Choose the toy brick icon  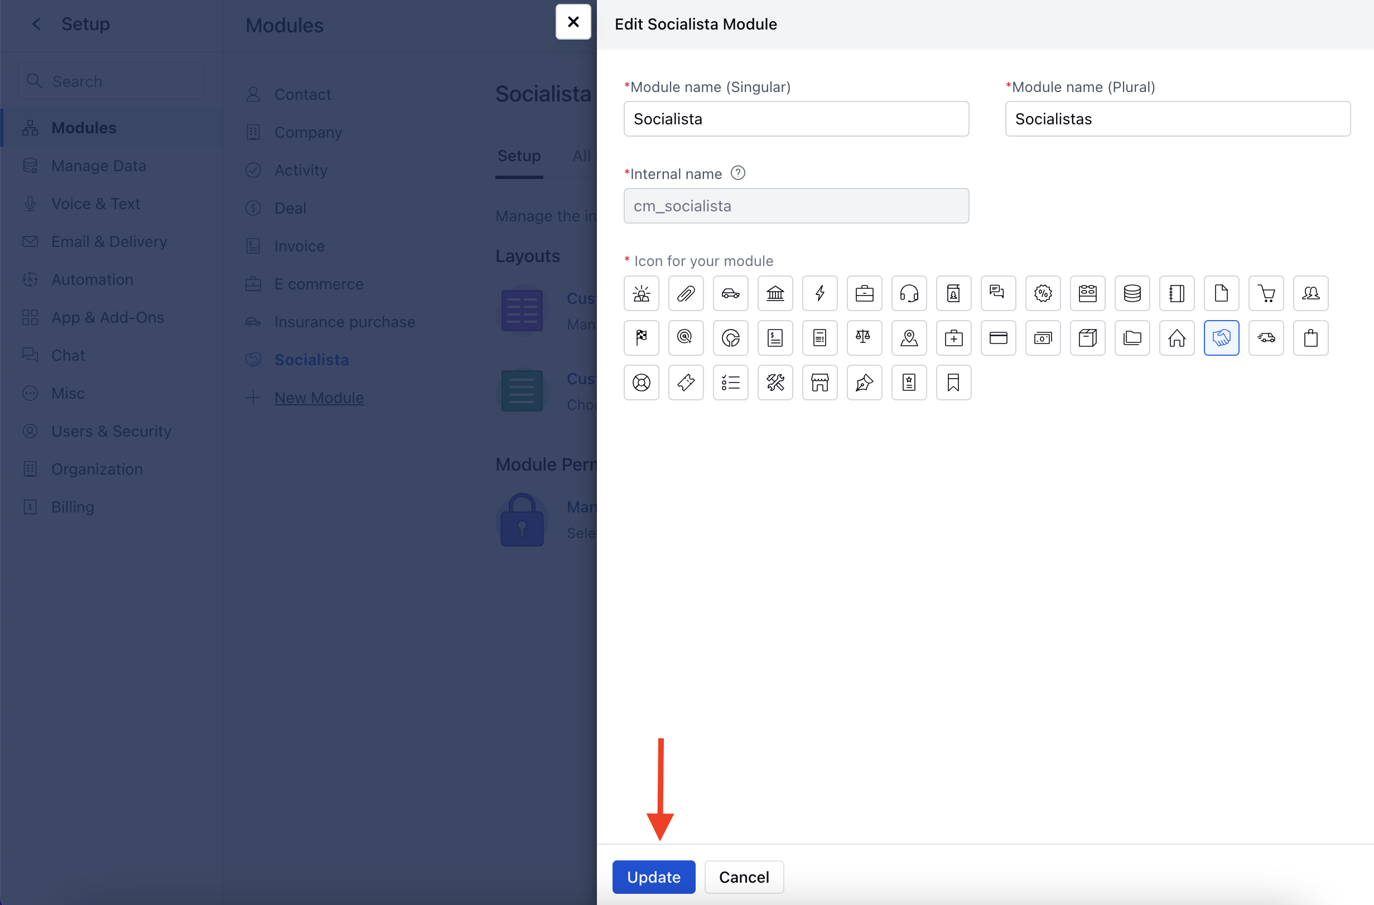(1088, 293)
